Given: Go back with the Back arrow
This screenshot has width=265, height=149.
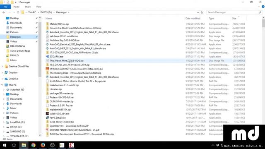Looking at the screenshot, I should click(x=4, y=12).
